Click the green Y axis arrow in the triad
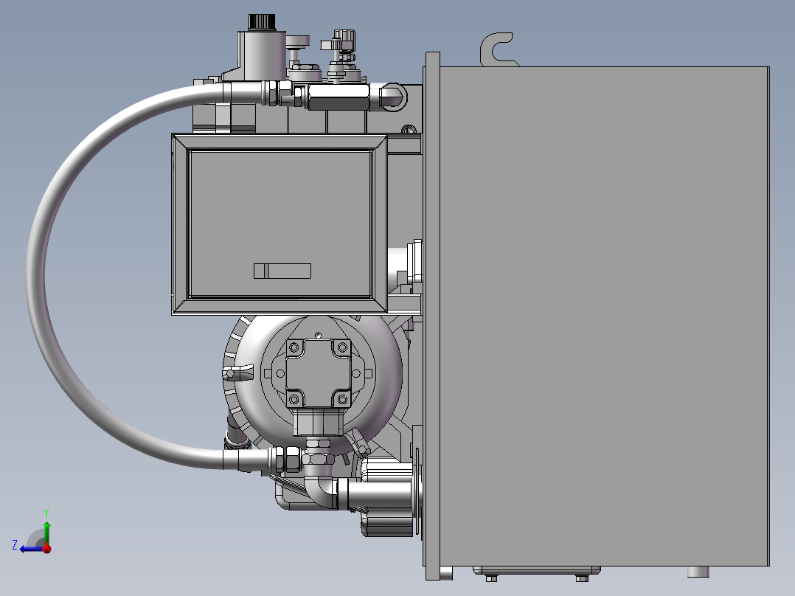The width and height of the screenshot is (795, 596). [46, 525]
